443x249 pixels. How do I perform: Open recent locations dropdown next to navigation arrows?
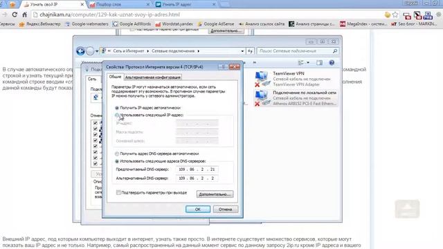(97, 51)
